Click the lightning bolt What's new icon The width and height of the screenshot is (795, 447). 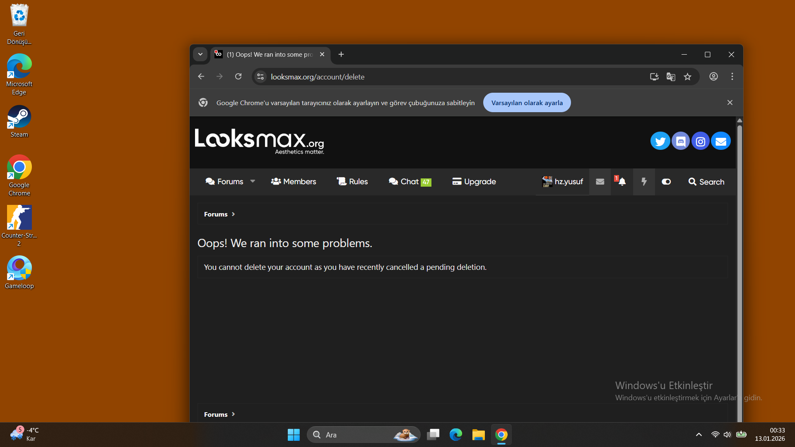pyautogui.click(x=644, y=182)
